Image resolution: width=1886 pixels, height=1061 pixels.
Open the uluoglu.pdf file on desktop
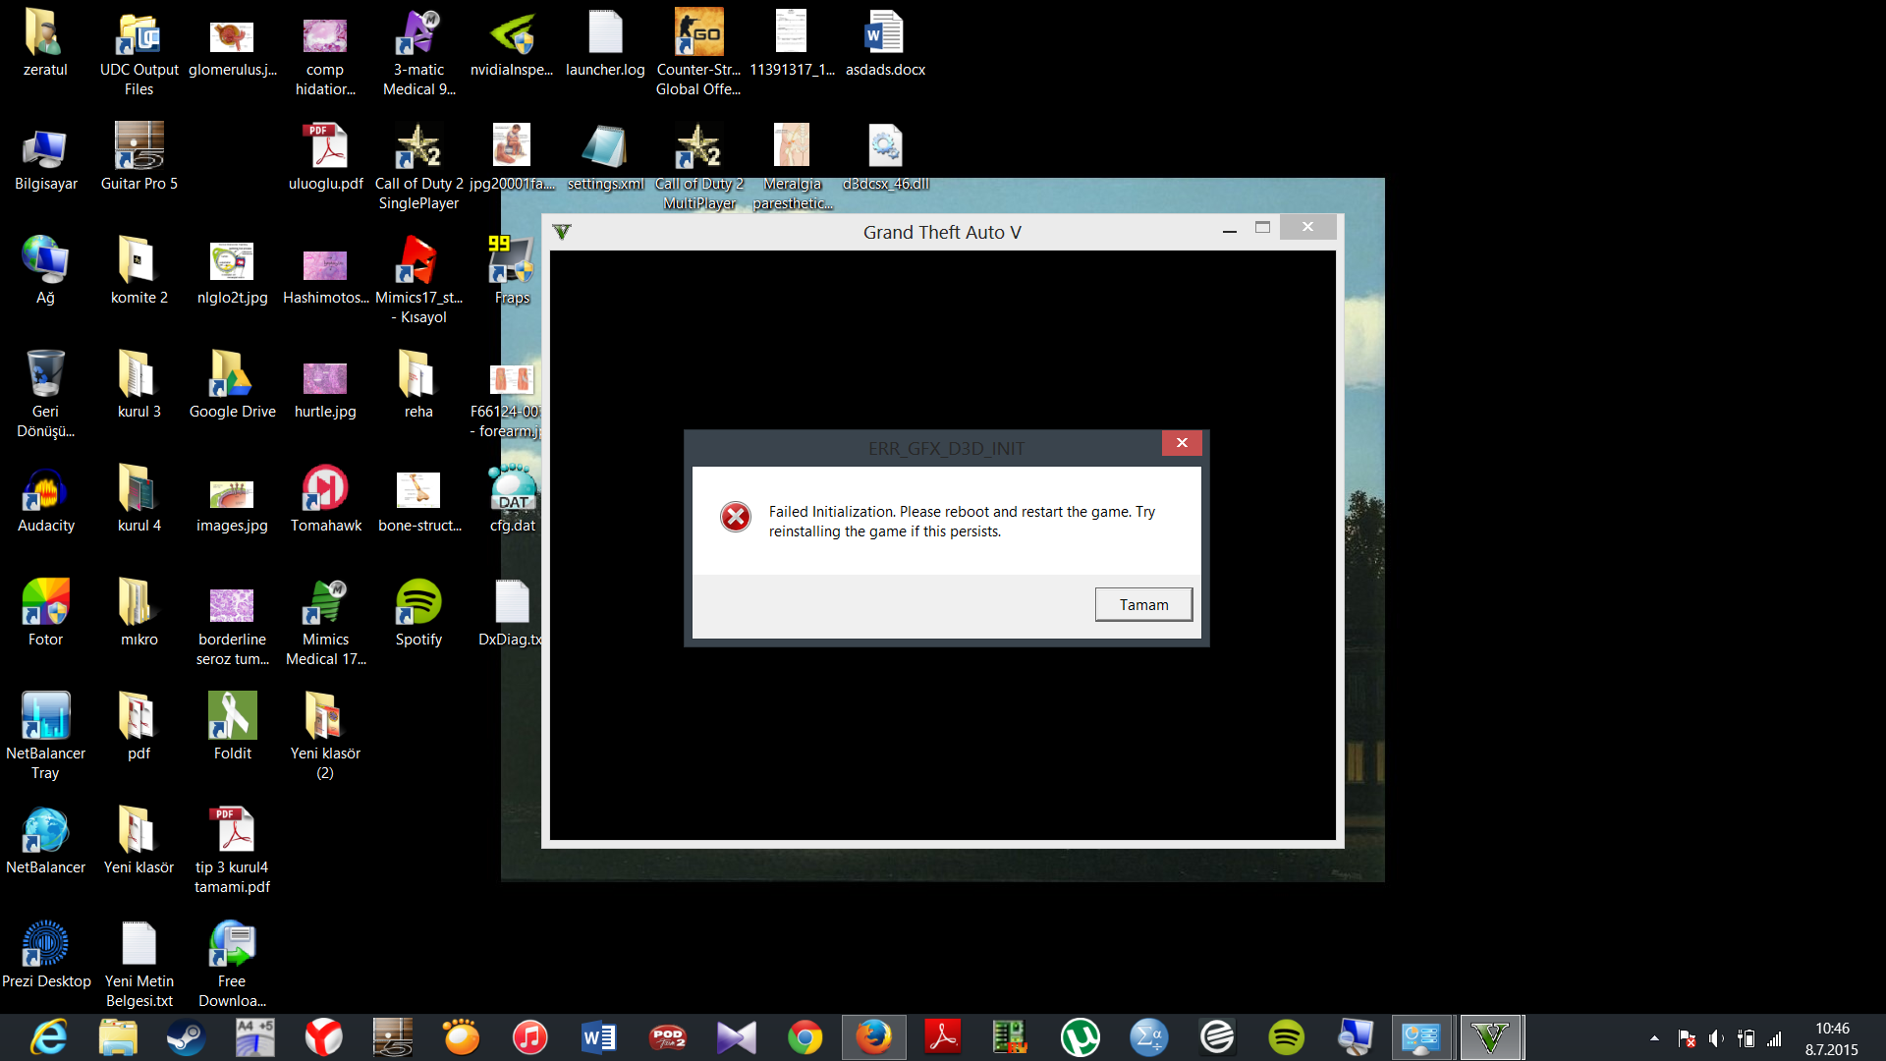pos(325,157)
